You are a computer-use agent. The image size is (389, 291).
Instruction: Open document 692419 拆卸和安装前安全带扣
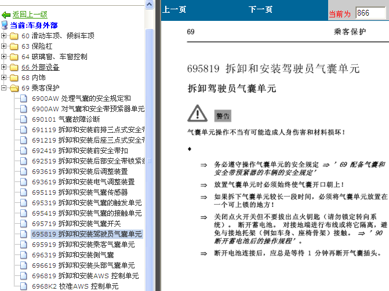(80, 151)
